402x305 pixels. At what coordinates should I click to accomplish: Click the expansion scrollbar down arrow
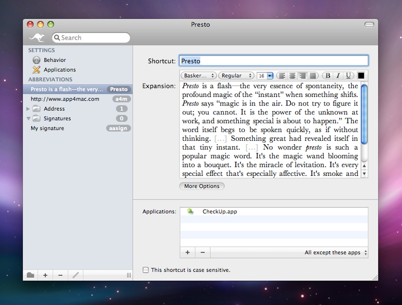click(x=364, y=174)
